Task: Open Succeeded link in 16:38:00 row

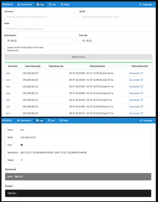Action: click(134, 80)
